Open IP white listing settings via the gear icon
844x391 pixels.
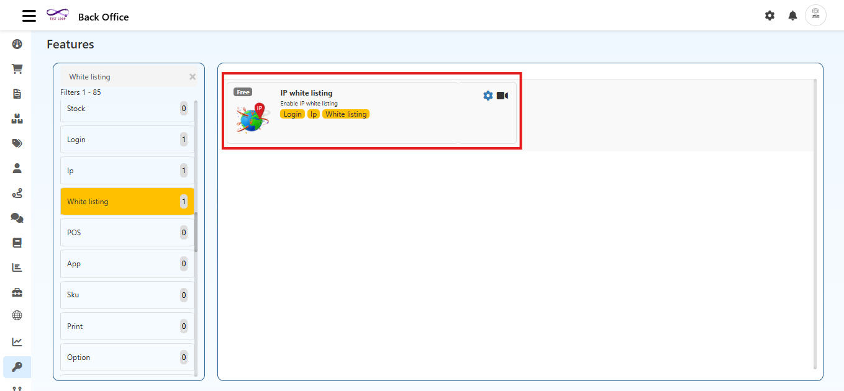tap(488, 95)
